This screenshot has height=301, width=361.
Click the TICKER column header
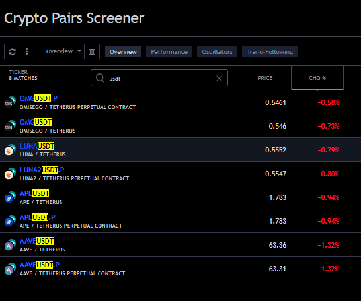click(19, 72)
